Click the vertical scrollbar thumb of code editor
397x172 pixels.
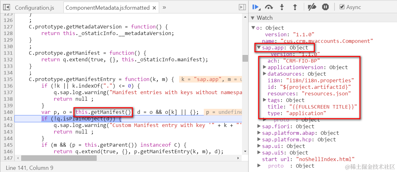tap(245, 58)
